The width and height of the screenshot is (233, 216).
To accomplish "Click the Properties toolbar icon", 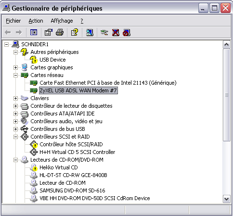I will [49, 32].
